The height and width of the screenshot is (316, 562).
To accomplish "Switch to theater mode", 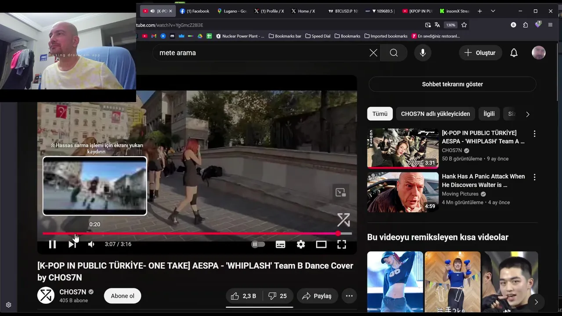I will point(321,244).
